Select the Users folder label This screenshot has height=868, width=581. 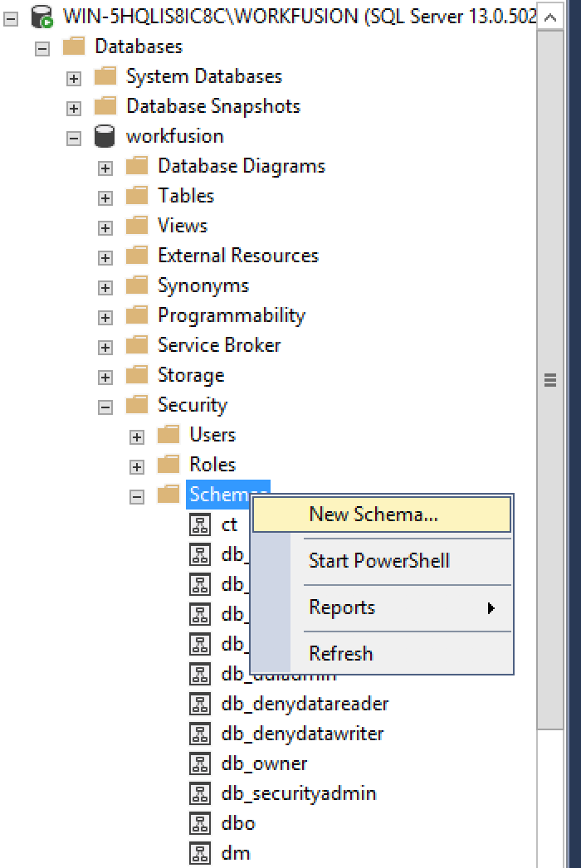pos(212,435)
